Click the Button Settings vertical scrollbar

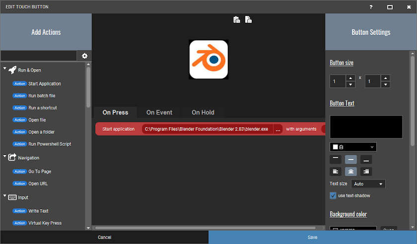click(x=413, y=100)
